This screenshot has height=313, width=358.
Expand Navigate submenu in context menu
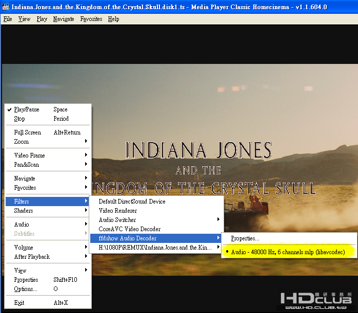coord(48,178)
